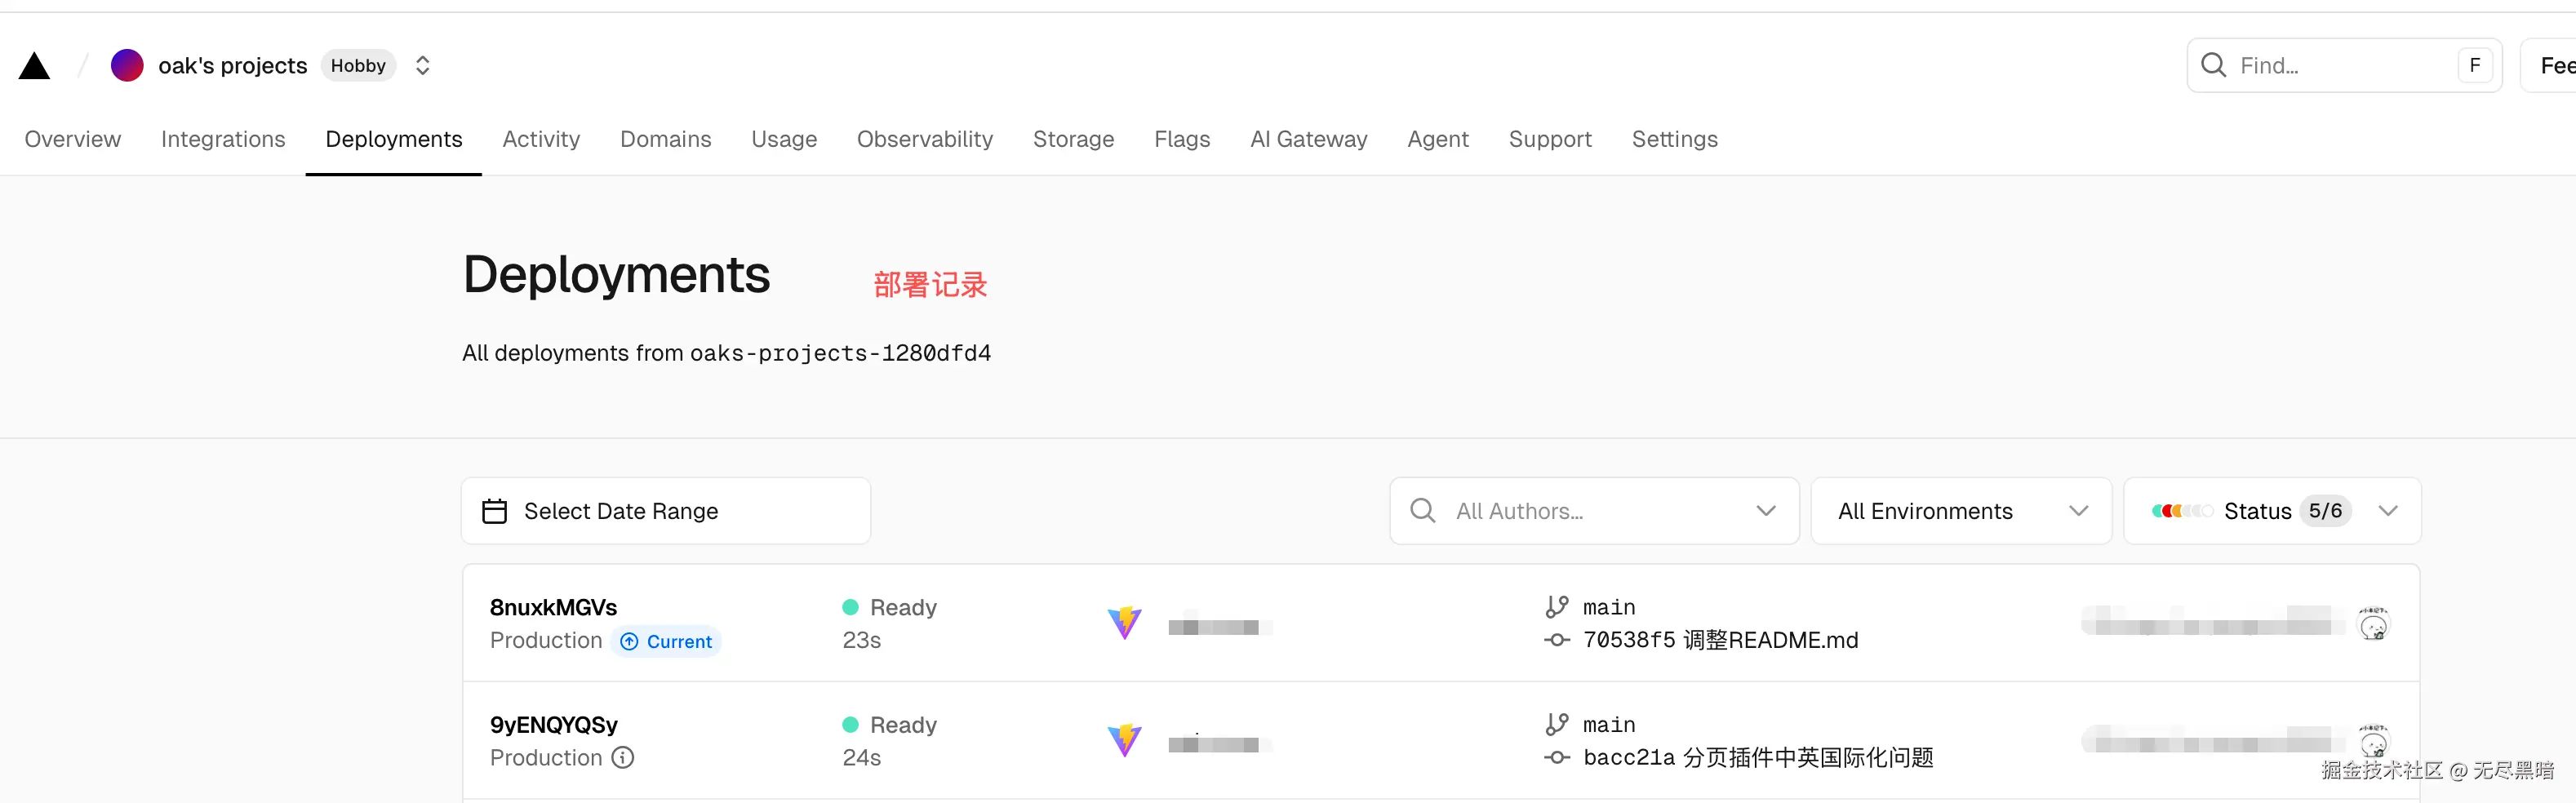Open deployment 8nuxkMGVs
This screenshot has height=803, width=2576.
pos(553,607)
